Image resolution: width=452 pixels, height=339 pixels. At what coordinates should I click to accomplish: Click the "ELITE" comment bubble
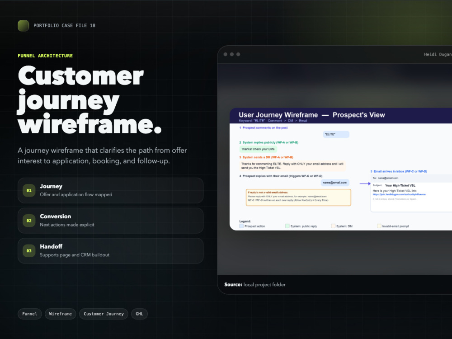click(336, 134)
